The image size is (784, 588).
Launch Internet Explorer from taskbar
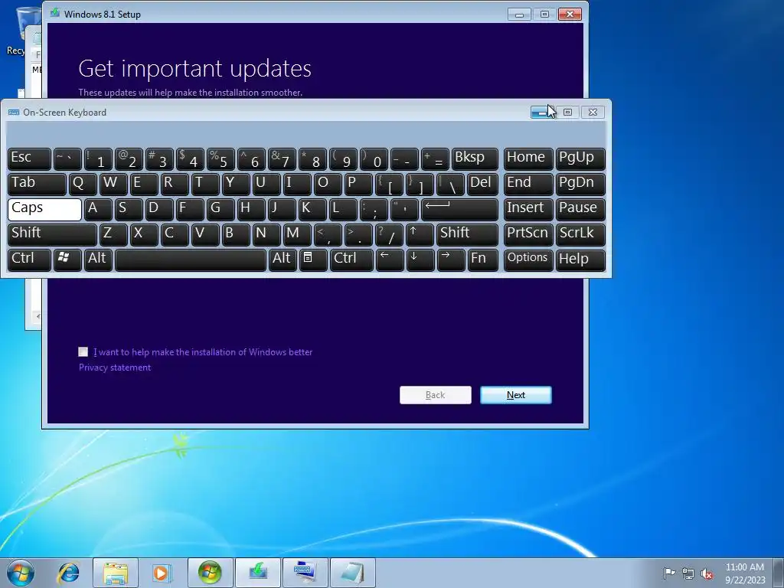point(68,573)
